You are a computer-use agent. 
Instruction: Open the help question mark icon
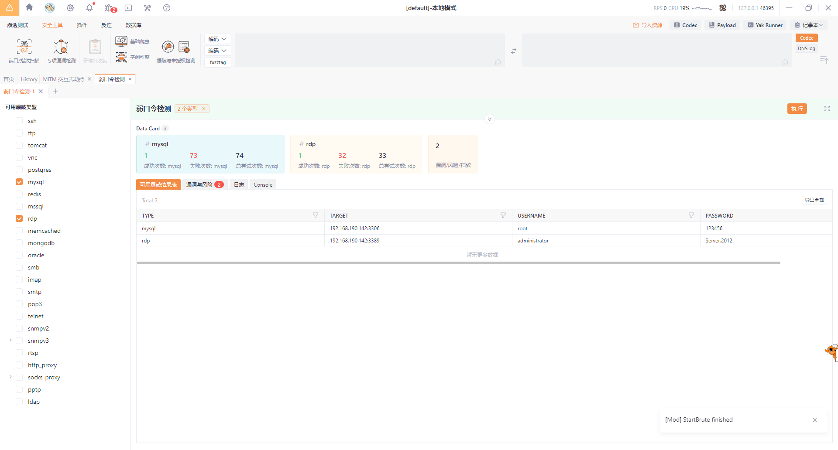pyautogui.click(x=167, y=8)
